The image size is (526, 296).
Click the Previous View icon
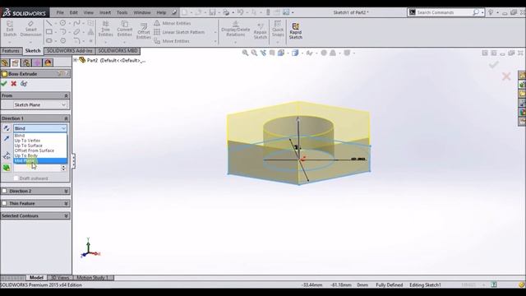point(263,53)
